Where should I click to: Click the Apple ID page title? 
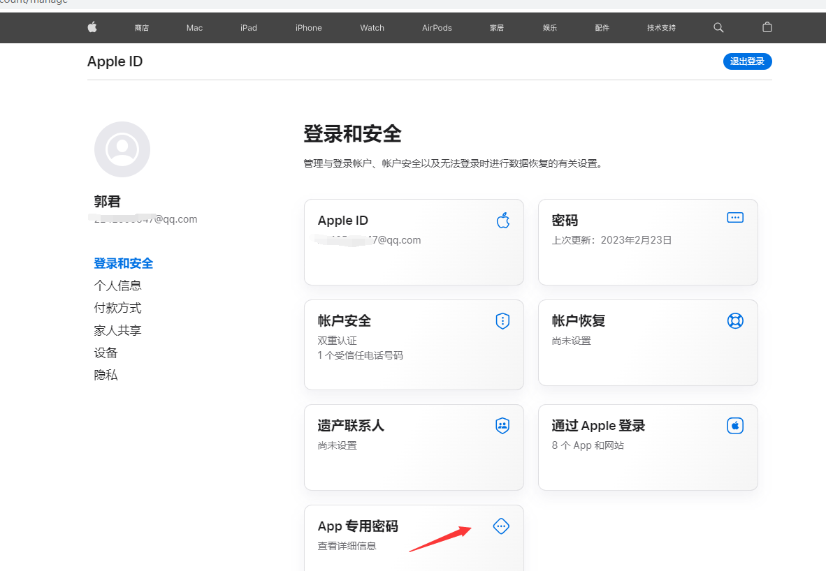(115, 61)
